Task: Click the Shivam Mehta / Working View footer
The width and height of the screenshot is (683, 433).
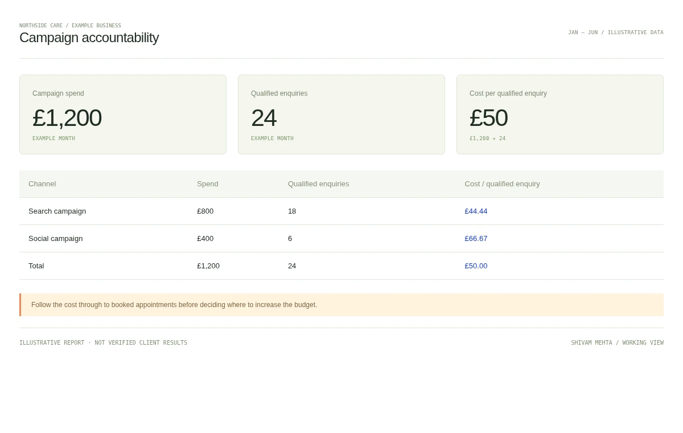Action: coord(617,343)
